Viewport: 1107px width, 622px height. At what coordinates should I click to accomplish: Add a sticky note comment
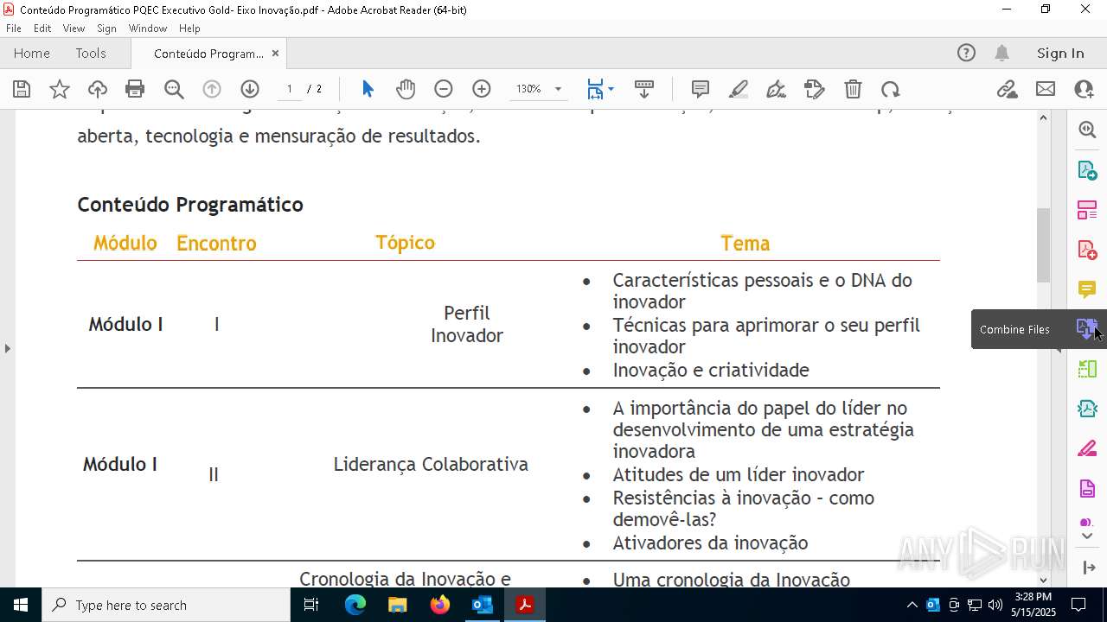[701, 89]
